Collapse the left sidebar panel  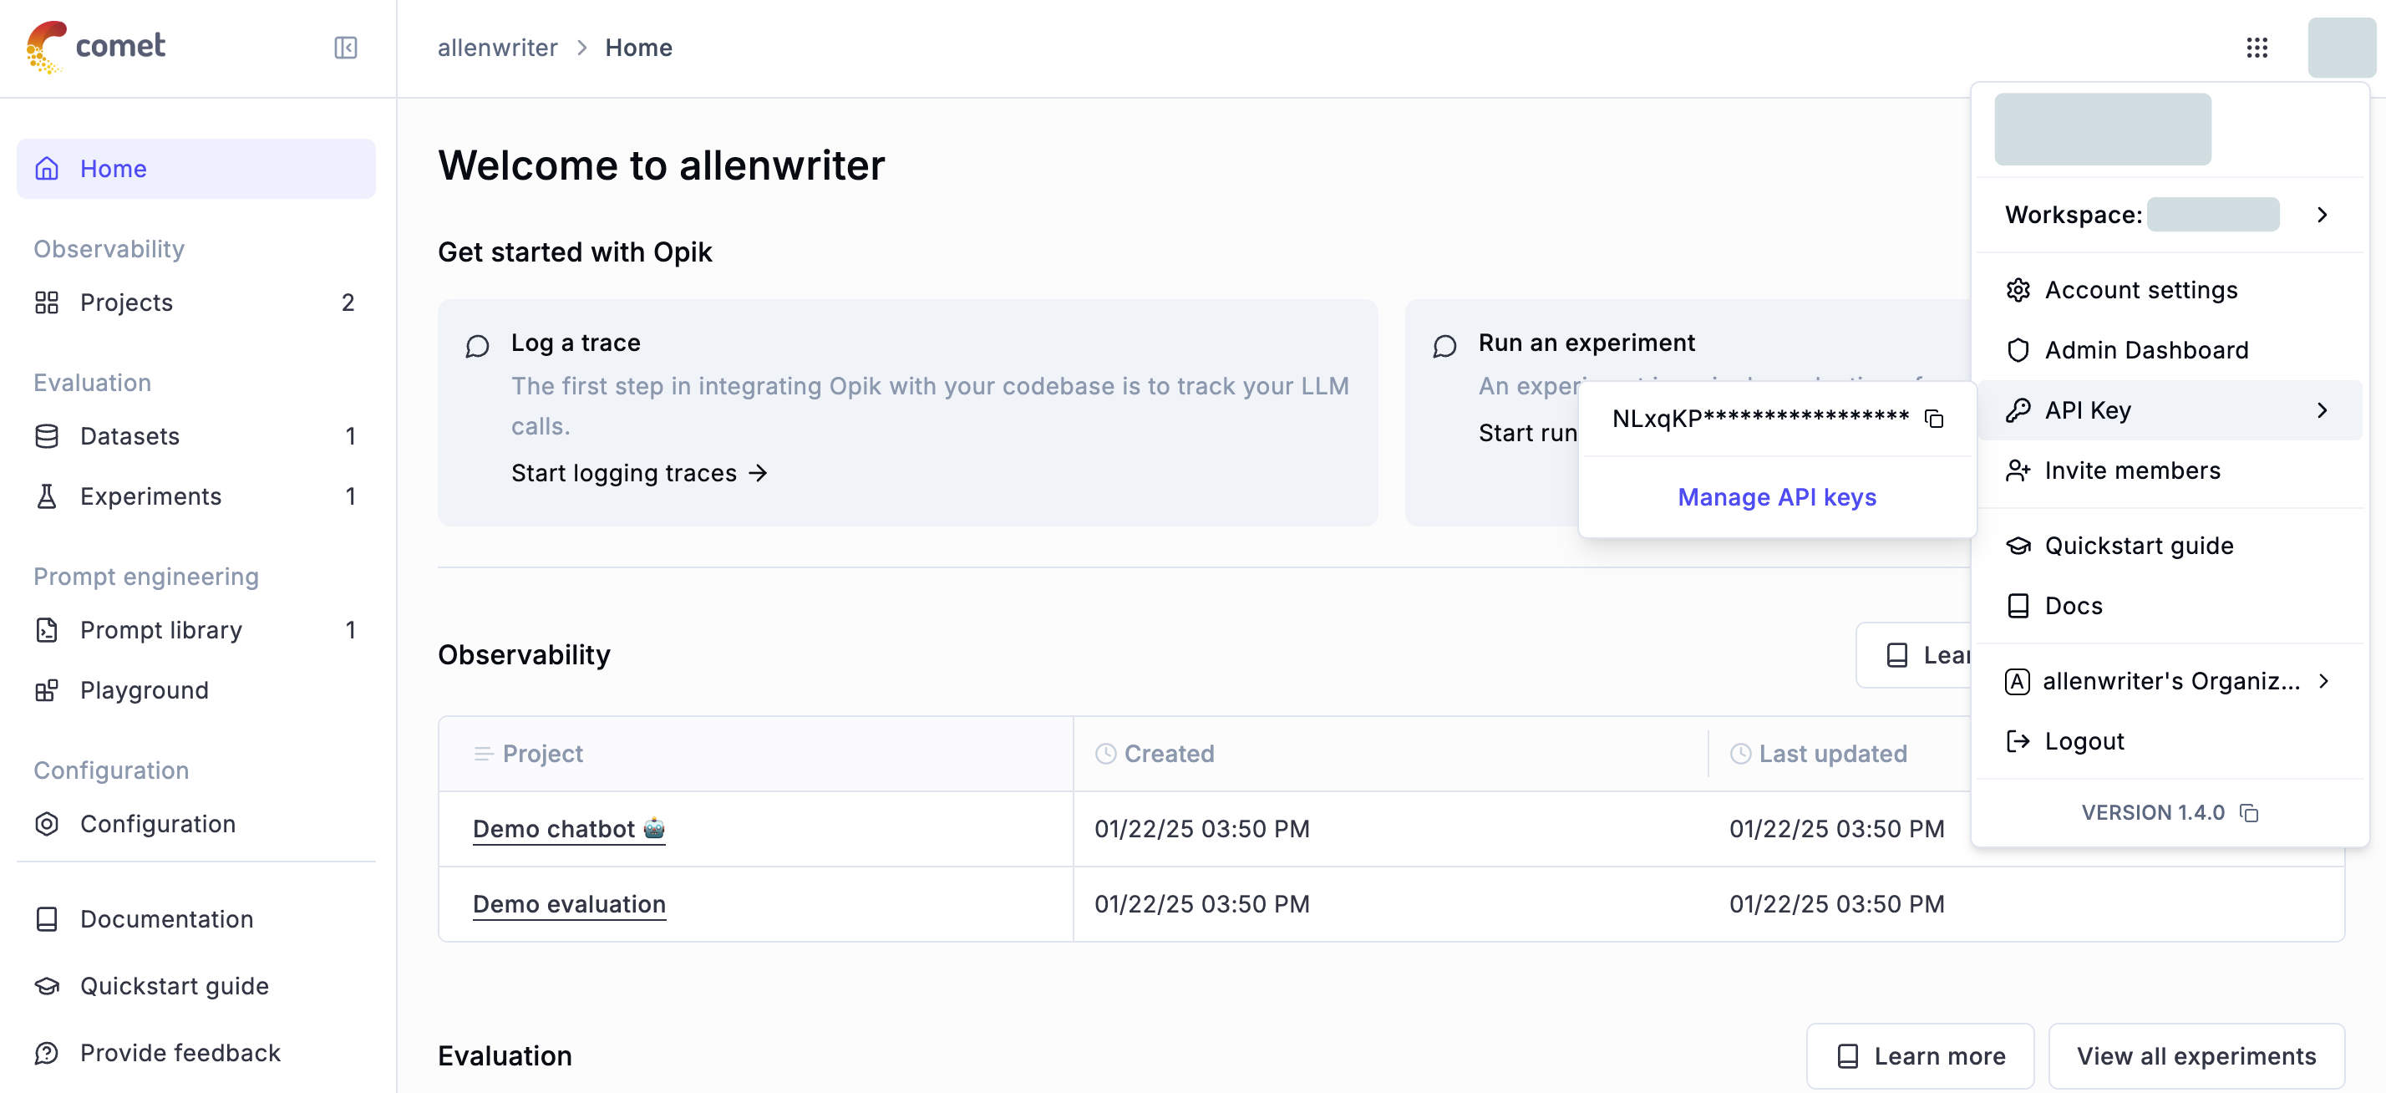346,48
